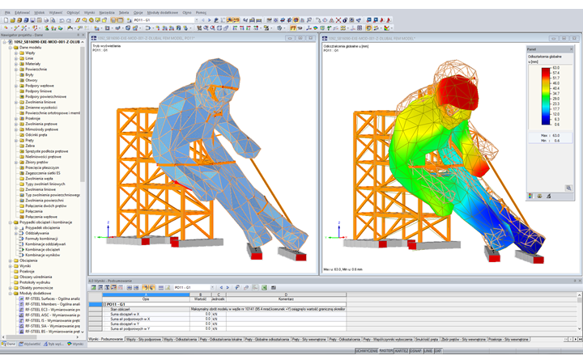
Task: Toggle KARTEZ in status bar
Action: pyautogui.click(x=401, y=350)
